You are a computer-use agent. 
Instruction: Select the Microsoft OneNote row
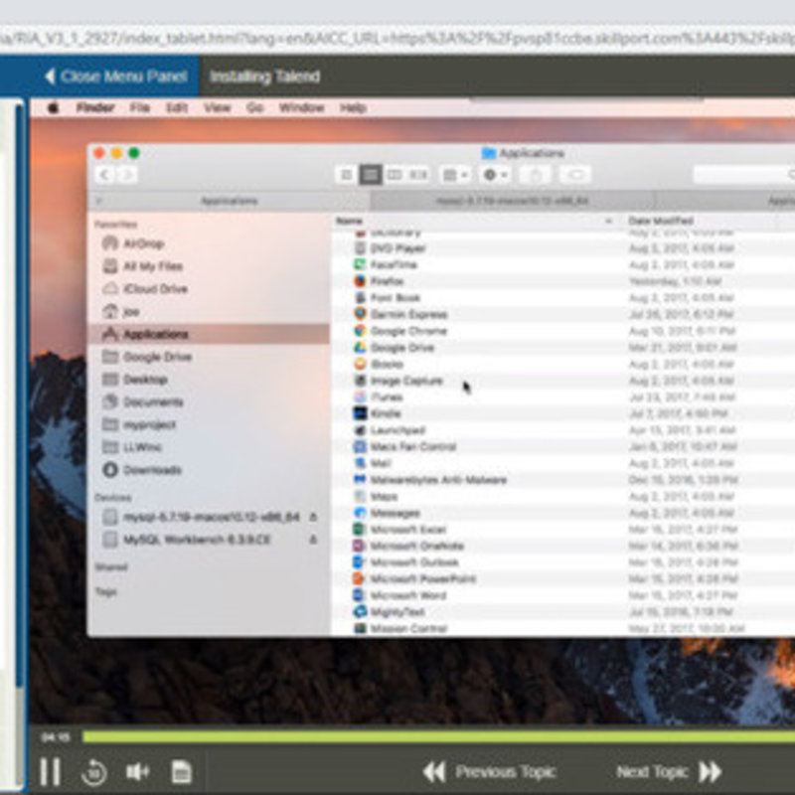click(562, 546)
